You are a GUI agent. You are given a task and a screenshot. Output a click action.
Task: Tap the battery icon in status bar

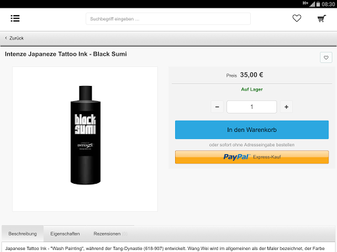318,4
